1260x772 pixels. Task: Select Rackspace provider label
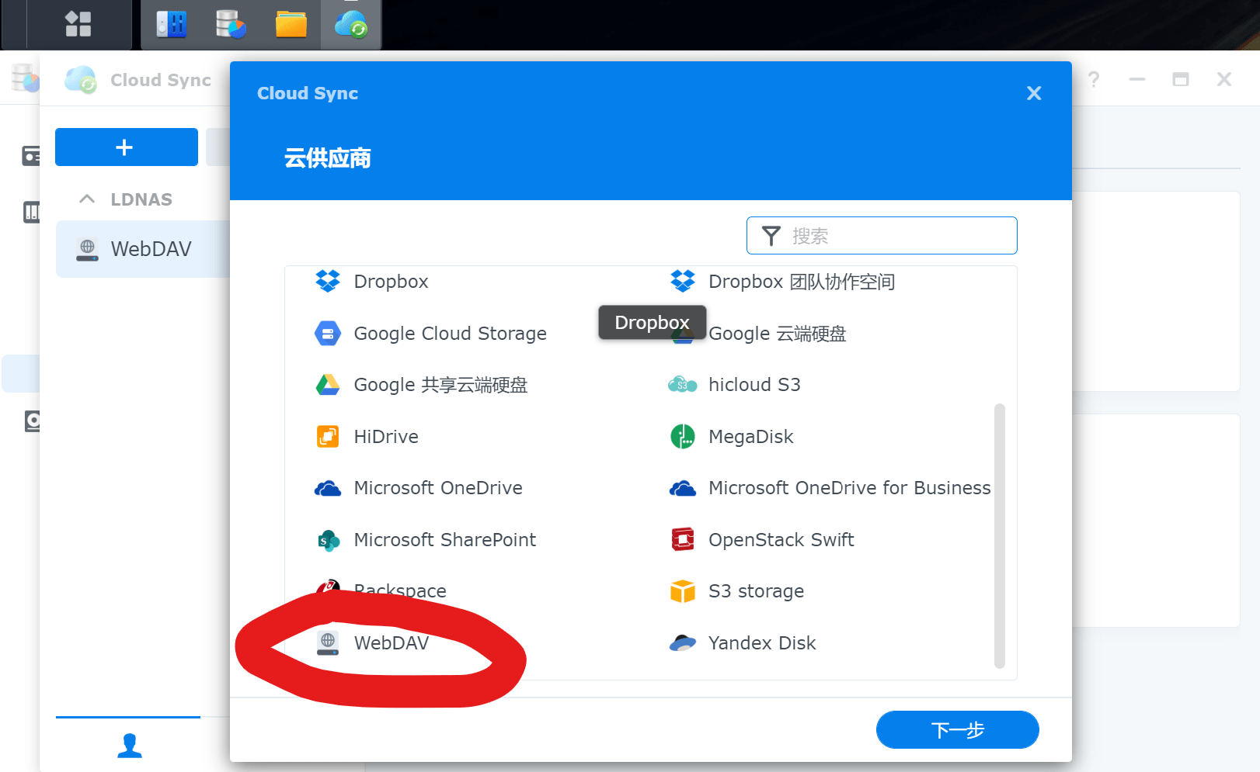[400, 591]
